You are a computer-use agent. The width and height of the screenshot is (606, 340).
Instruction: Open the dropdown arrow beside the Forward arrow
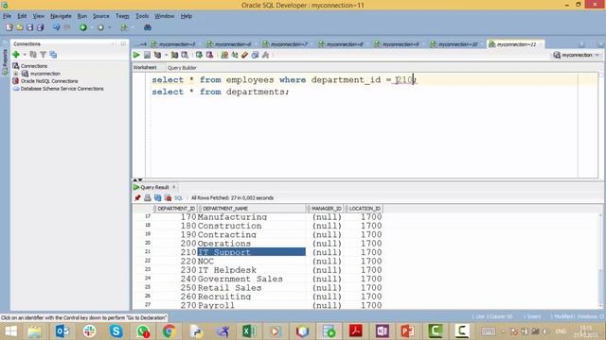click(x=110, y=27)
